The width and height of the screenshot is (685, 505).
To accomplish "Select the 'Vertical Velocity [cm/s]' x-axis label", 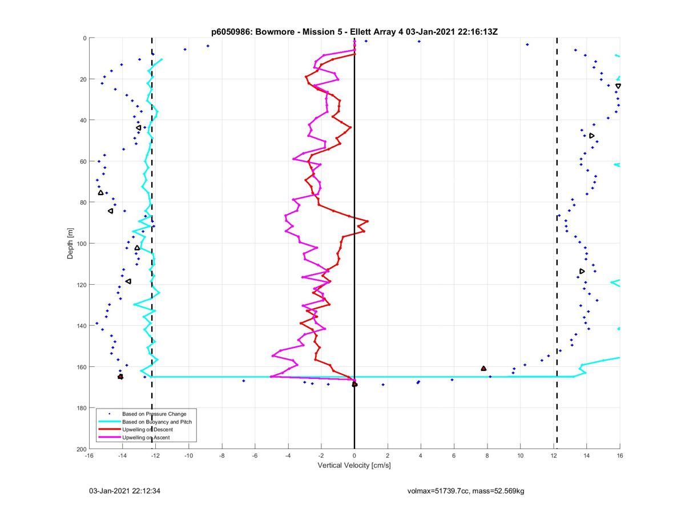I will [354, 466].
